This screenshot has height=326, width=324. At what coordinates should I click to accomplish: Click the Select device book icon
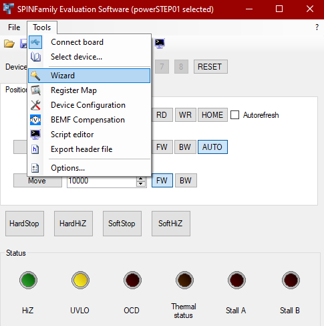tap(35, 57)
